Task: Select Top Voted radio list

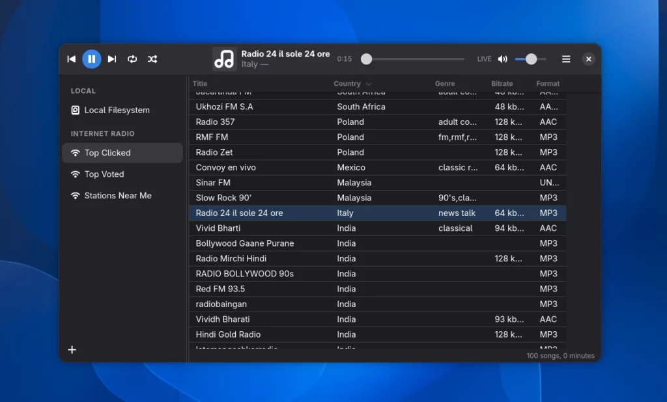Action: pos(104,174)
